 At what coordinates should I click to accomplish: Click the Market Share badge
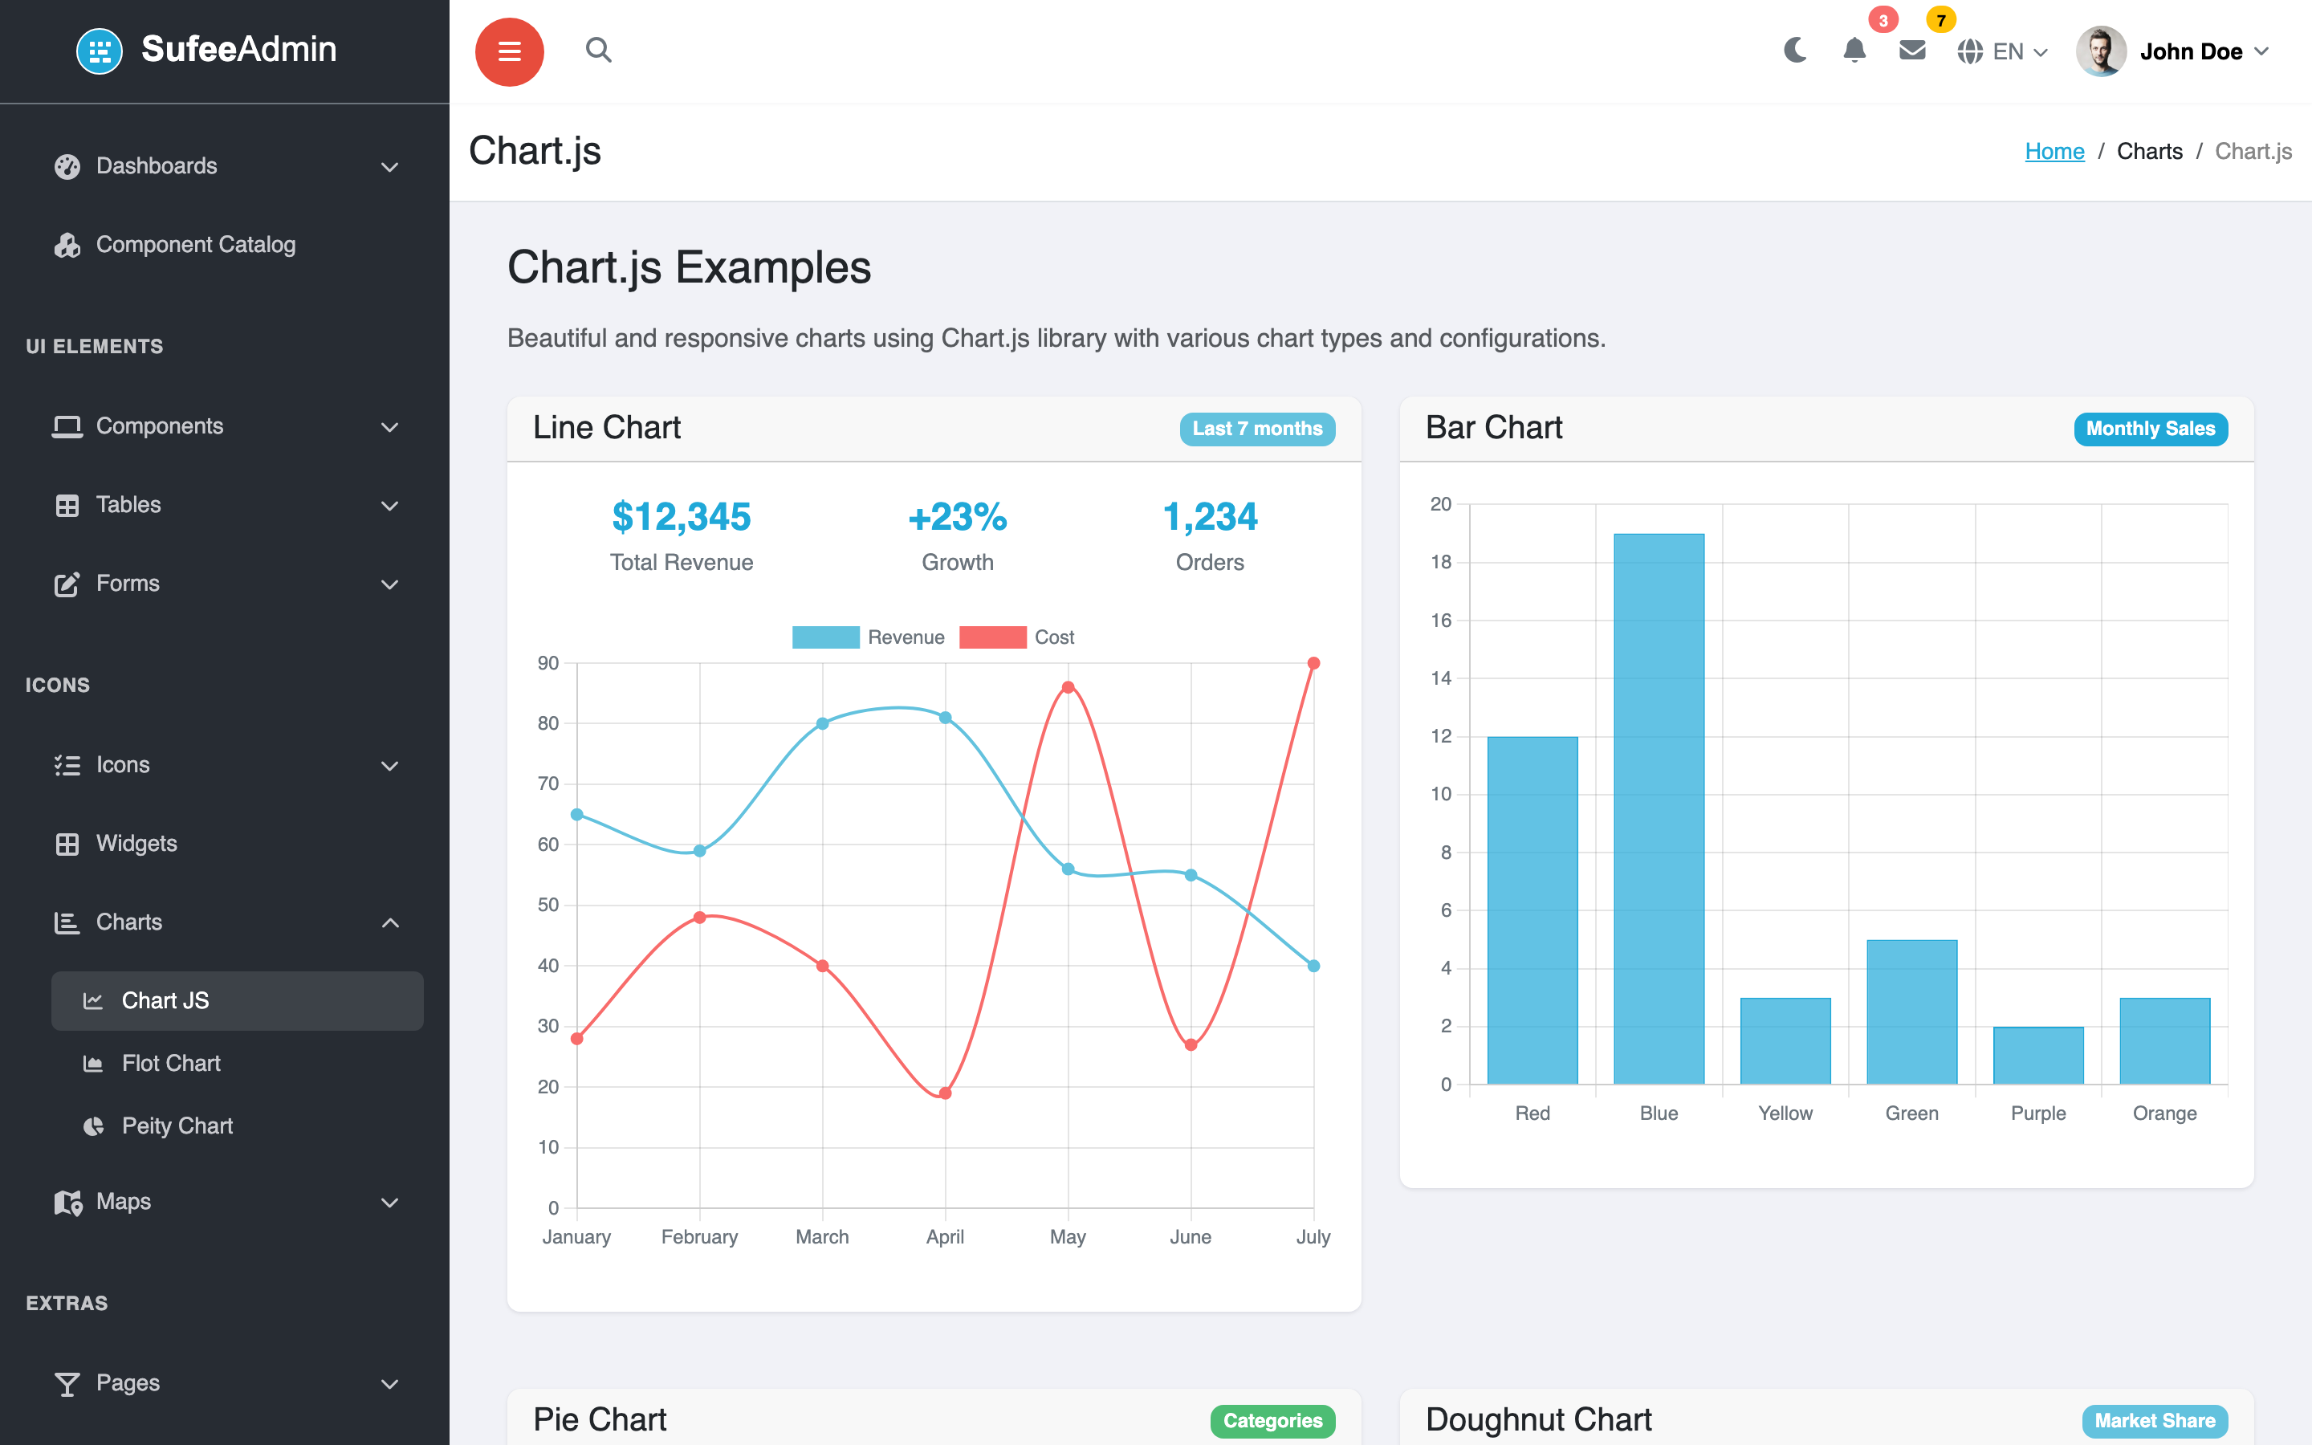click(x=2155, y=1421)
